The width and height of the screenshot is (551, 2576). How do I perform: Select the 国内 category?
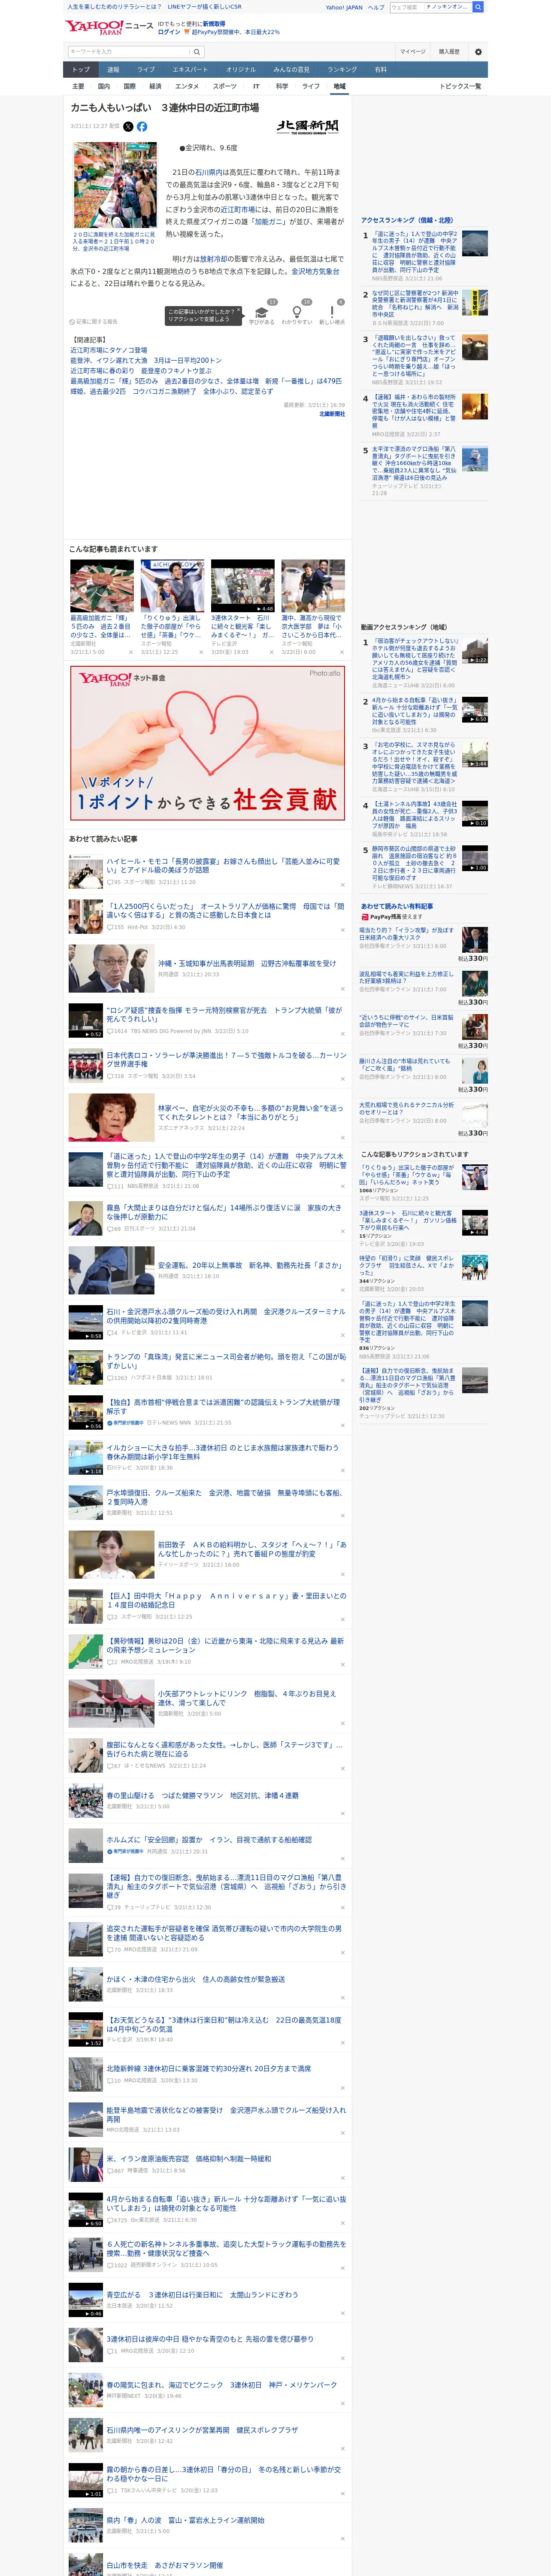click(x=103, y=86)
